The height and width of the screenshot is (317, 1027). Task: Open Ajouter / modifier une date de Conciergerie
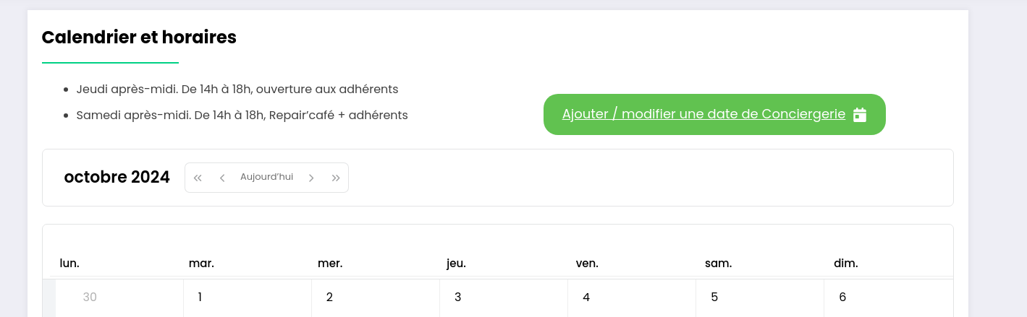(714, 114)
